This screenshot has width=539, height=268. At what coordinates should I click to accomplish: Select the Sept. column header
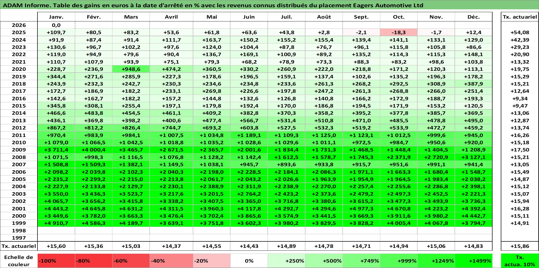point(361,17)
